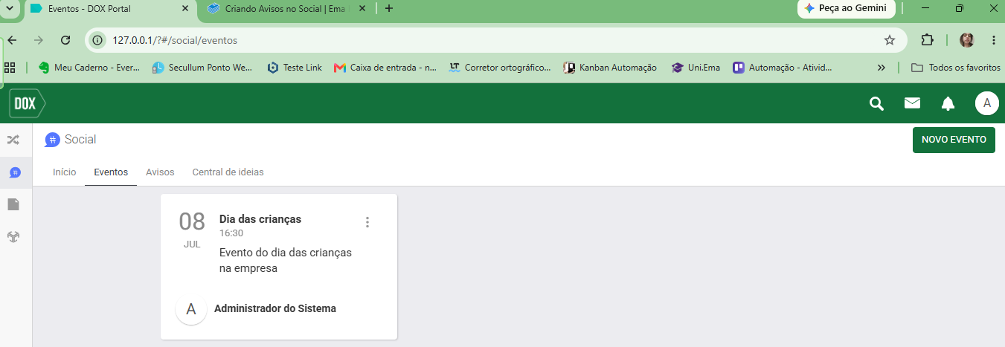The width and height of the screenshot is (1005, 347).
Task: Expand the bookmarks overflow chevron
Action: click(882, 68)
